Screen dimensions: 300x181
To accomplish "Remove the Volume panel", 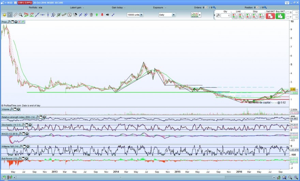I will click(18, 110).
